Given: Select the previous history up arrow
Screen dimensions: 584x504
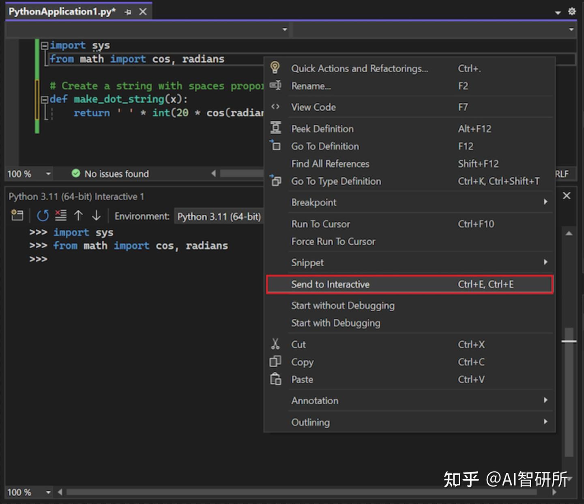Looking at the screenshot, I should (x=78, y=215).
